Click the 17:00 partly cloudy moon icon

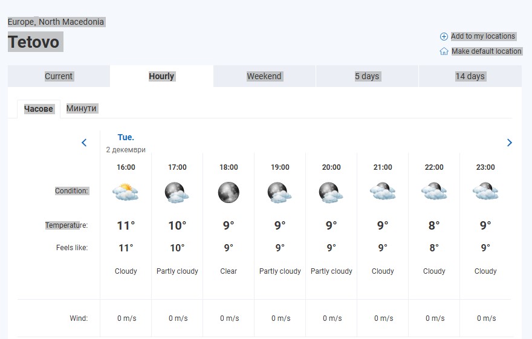[177, 192]
